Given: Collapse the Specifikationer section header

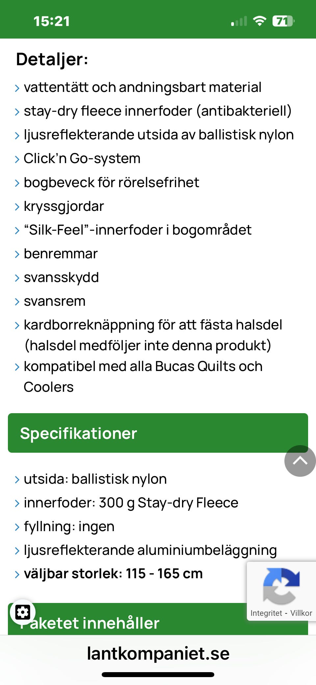Looking at the screenshot, I should (x=157, y=433).
